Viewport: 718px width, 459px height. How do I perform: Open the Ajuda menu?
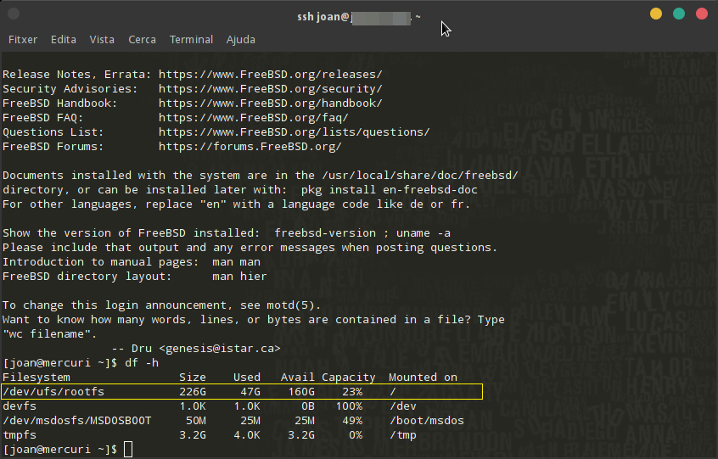pyautogui.click(x=240, y=40)
